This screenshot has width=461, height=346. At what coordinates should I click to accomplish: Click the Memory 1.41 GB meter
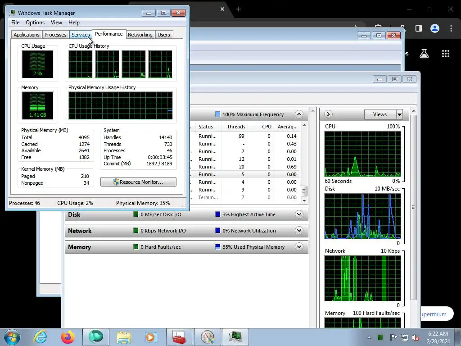pos(37,105)
